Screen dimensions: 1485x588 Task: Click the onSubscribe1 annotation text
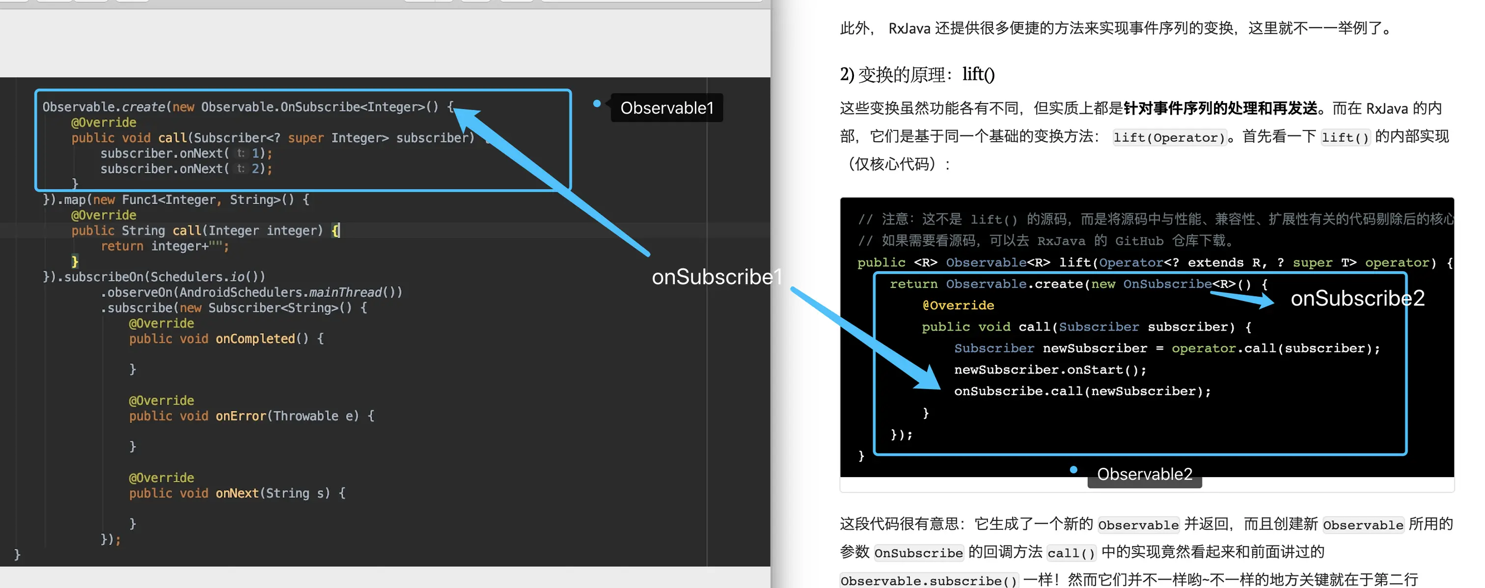point(716,277)
